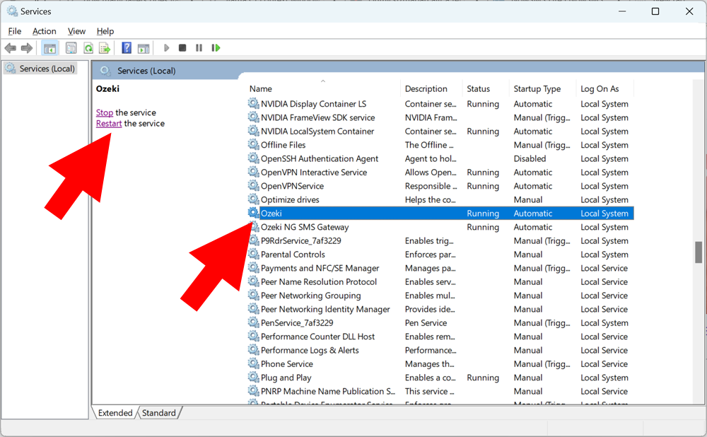The image size is (707, 437).
Task: Select the P9RdrService_7af3229 service
Action: tap(300, 240)
